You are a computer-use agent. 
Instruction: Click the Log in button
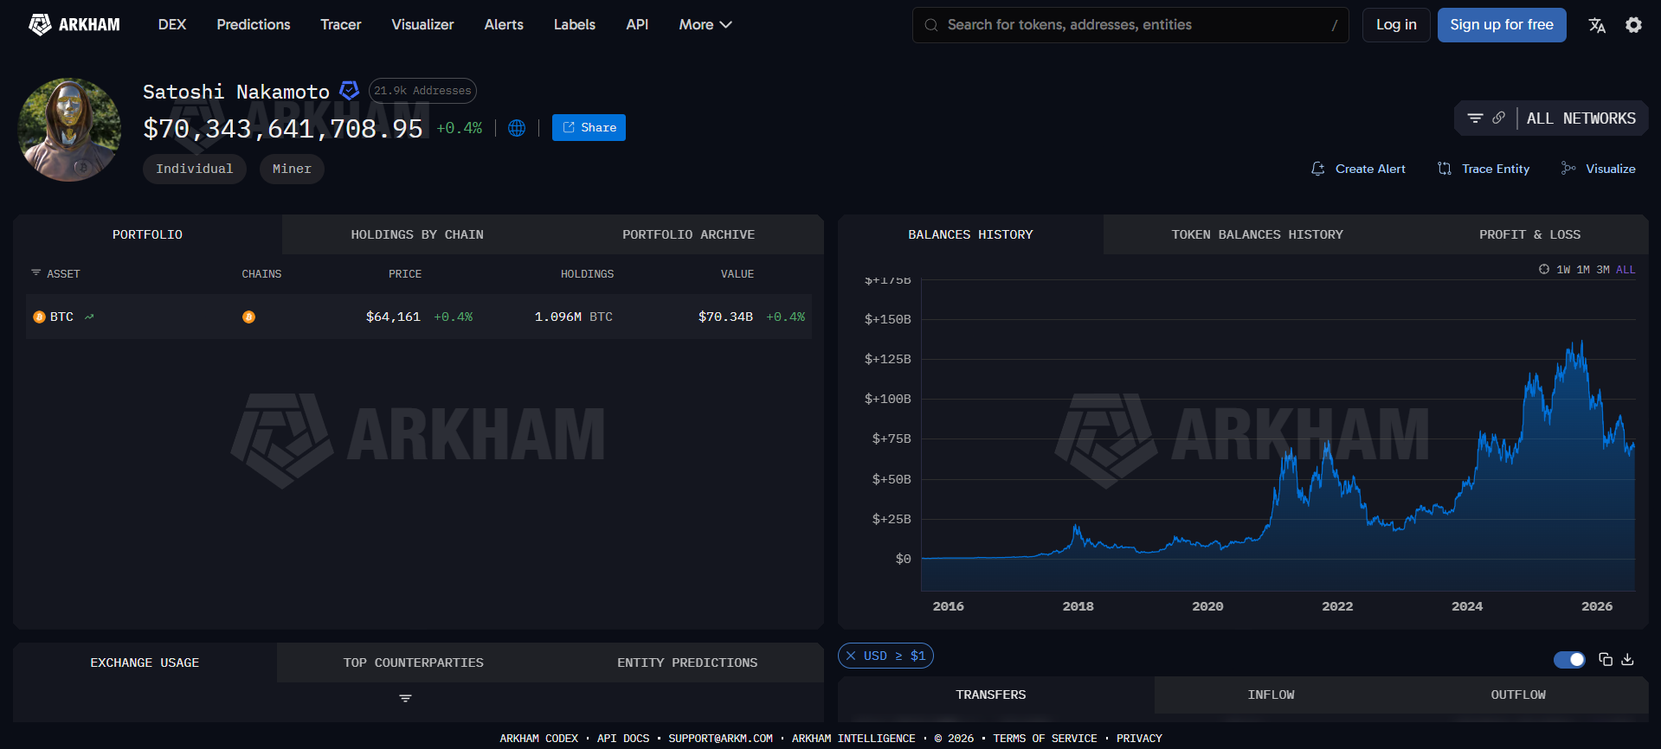tap(1396, 25)
